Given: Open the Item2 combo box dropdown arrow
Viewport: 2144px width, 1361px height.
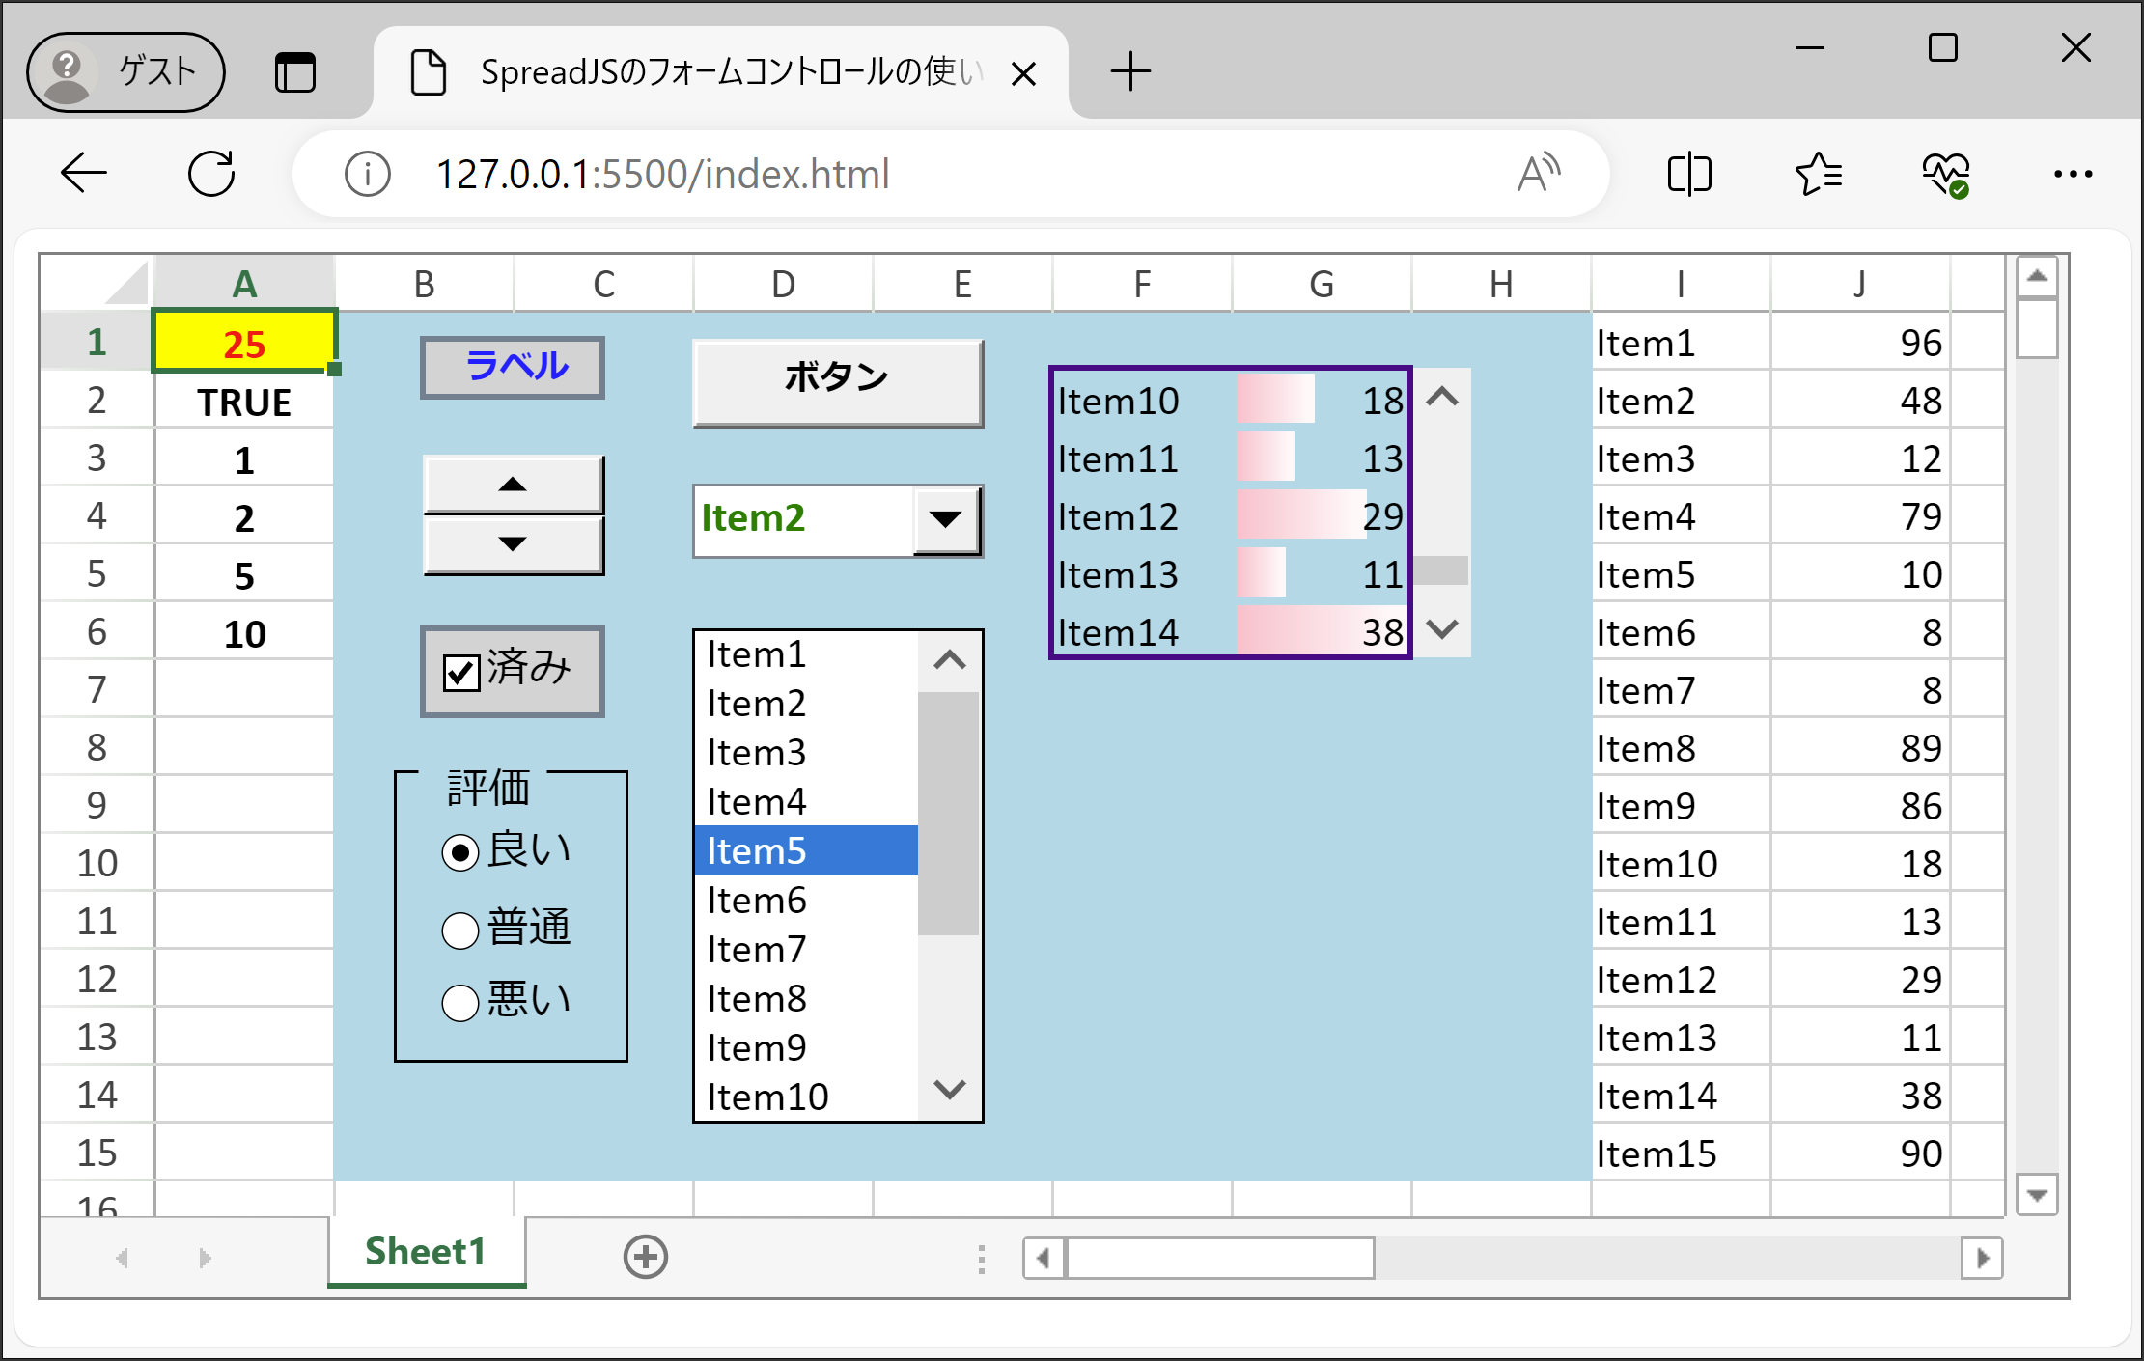Looking at the screenshot, I should 946,519.
